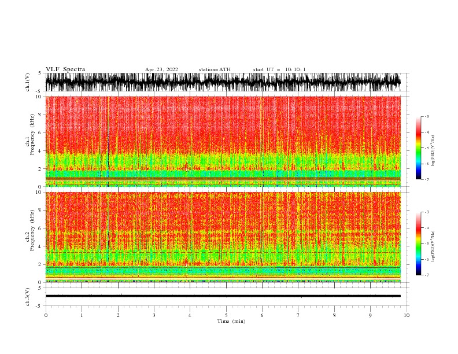Click the "6" kHz tick on ch.2 axis
The width and height of the screenshot is (458, 354).
tap(40, 228)
